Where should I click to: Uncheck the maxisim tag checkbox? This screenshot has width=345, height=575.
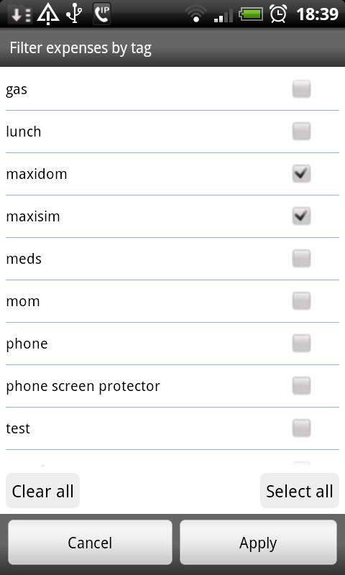(x=301, y=216)
